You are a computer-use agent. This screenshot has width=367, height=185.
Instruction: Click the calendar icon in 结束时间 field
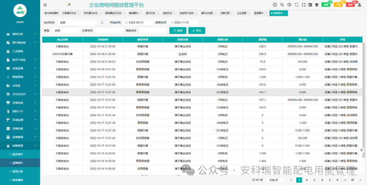coord(172,23)
